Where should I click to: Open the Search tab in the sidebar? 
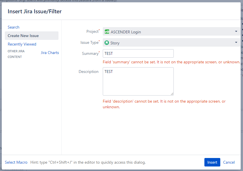13,27
